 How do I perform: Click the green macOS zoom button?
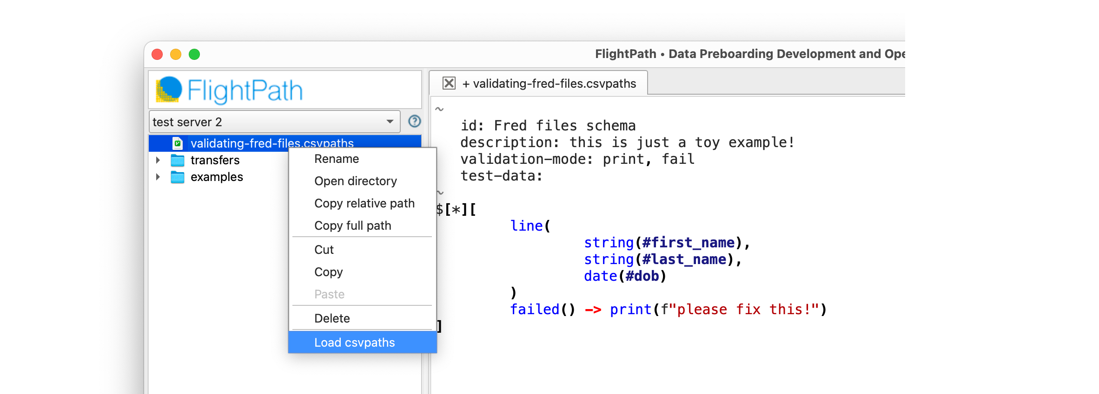pos(194,55)
